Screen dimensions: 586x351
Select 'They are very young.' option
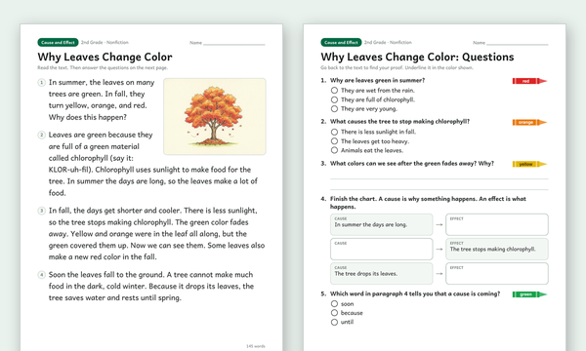point(334,109)
